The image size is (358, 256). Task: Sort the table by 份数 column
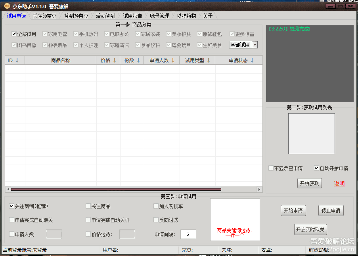coord(132,61)
